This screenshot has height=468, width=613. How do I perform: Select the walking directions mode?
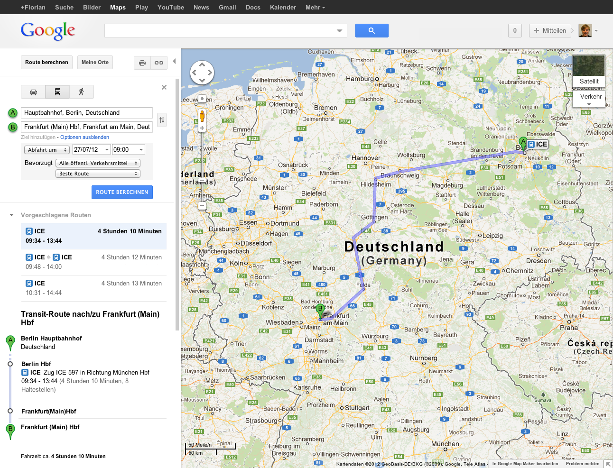click(x=82, y=92)
